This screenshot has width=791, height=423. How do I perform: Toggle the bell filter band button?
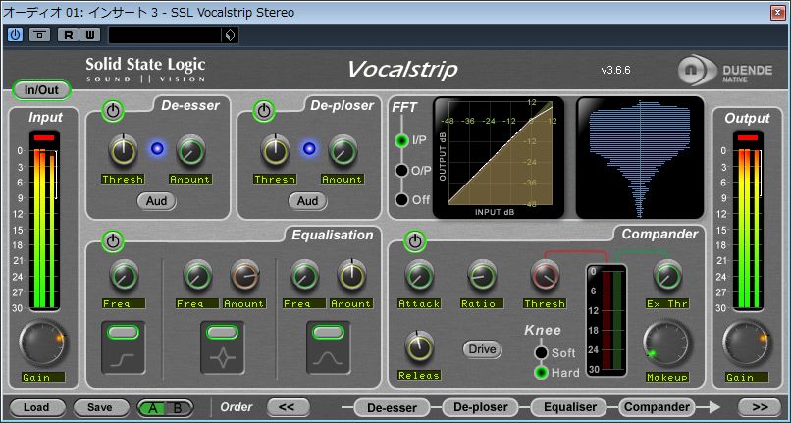tap(328, 332)
